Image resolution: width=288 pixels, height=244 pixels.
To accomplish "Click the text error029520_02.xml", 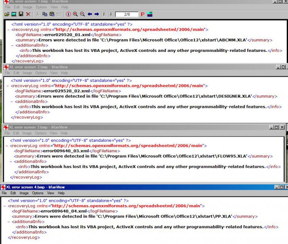I will (67, 91).
